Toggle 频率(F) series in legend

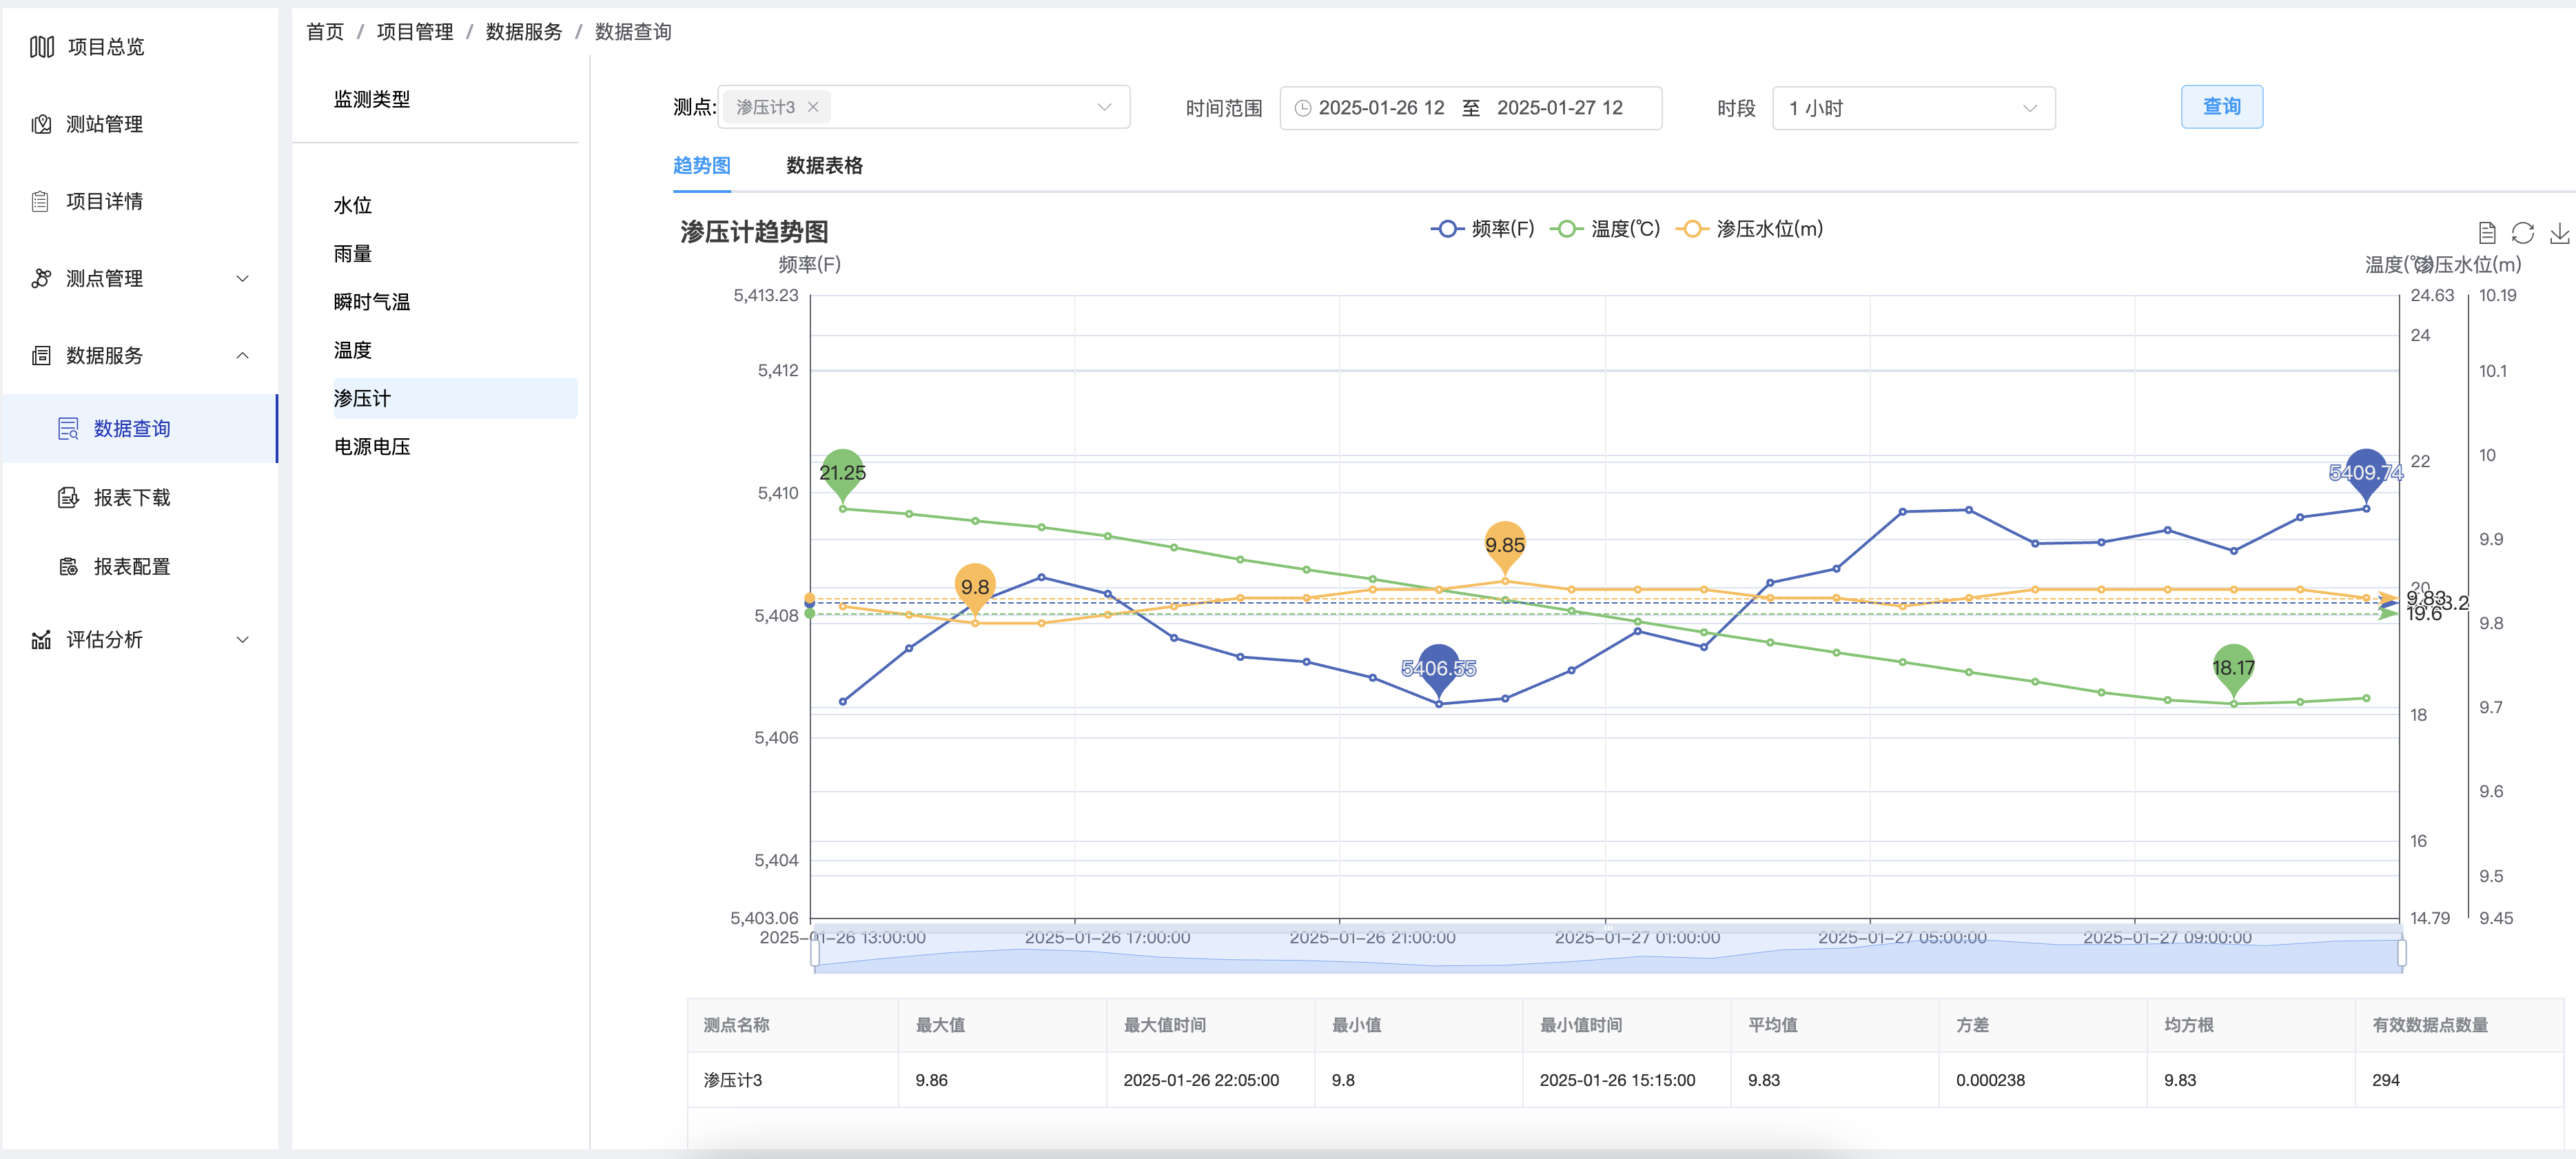(1483, 229)
